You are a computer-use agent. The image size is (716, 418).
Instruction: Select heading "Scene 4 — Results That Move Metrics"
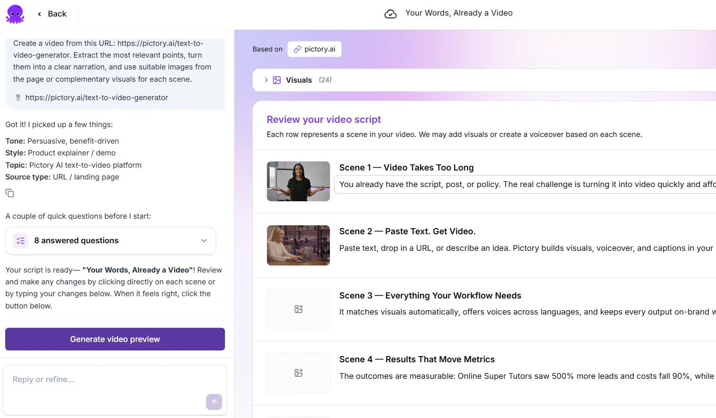pos(417,359)
